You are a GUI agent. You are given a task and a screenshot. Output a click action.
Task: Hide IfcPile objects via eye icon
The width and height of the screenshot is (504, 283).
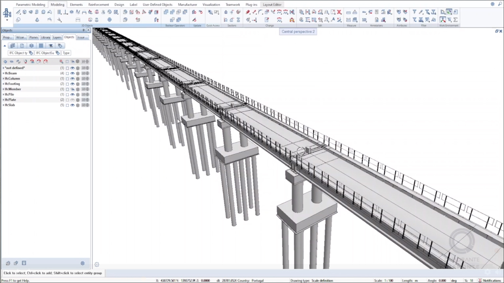tap(73, 94)
